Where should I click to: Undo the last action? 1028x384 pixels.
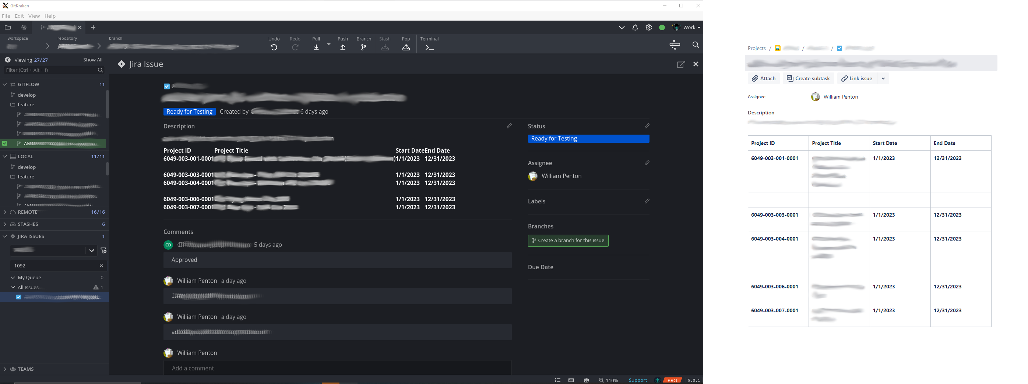(274, 47)
